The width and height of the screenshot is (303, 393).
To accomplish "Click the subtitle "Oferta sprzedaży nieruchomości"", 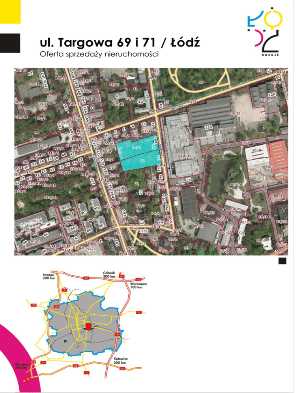I will point(99,54).
